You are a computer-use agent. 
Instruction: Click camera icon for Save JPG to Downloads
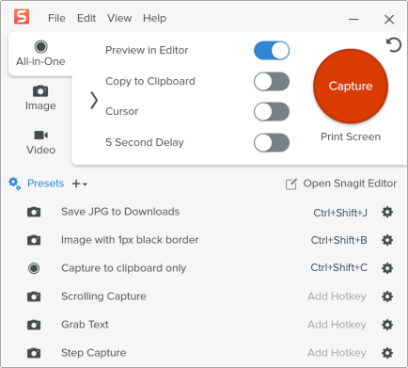(34, 212)
